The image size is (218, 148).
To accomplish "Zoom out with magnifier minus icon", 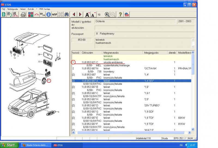I will pos(113,14).
